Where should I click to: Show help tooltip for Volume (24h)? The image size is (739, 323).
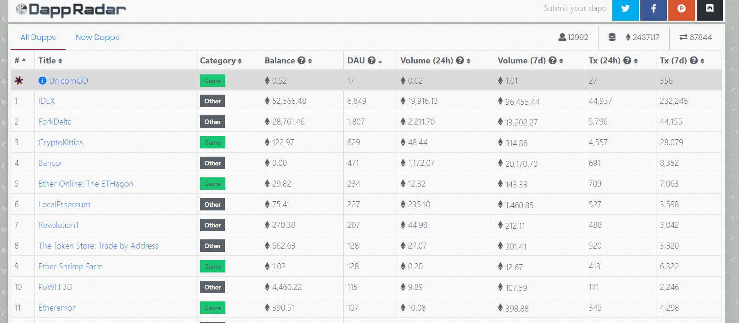[460, 60]
